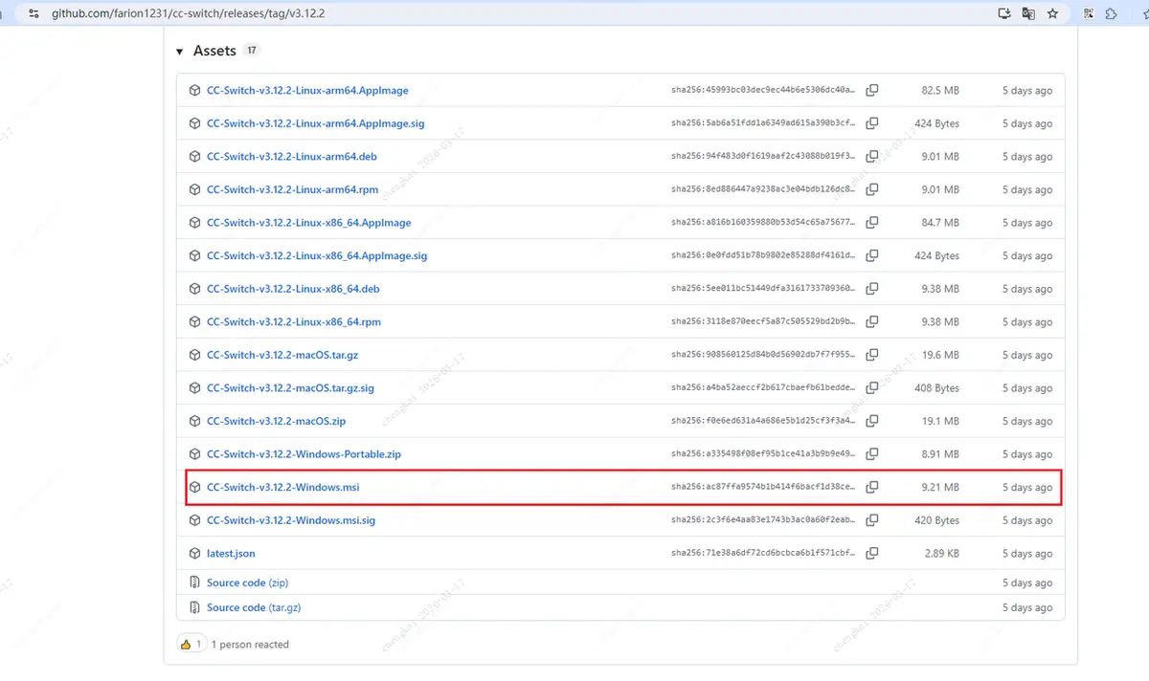Screen dimensions: 1149x681
Task: Bookmark this page star icon
Action: click(1053, 14)
